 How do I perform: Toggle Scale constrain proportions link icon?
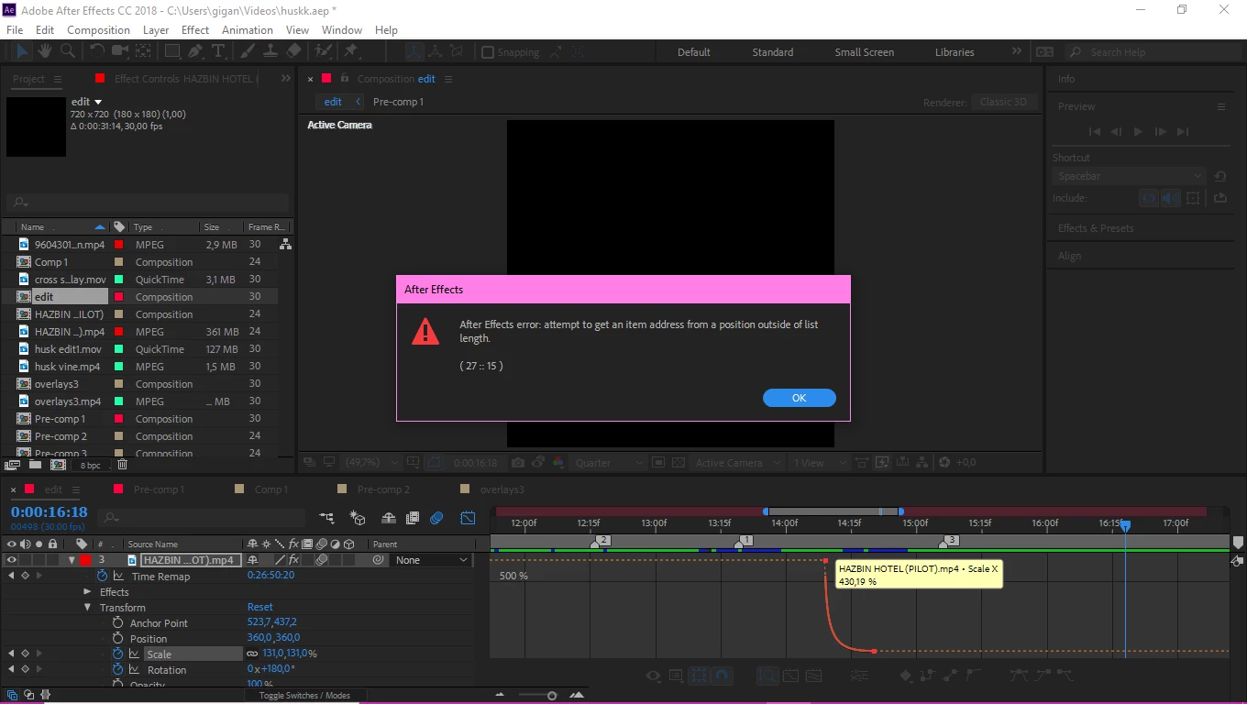click(x=252, y=654)
